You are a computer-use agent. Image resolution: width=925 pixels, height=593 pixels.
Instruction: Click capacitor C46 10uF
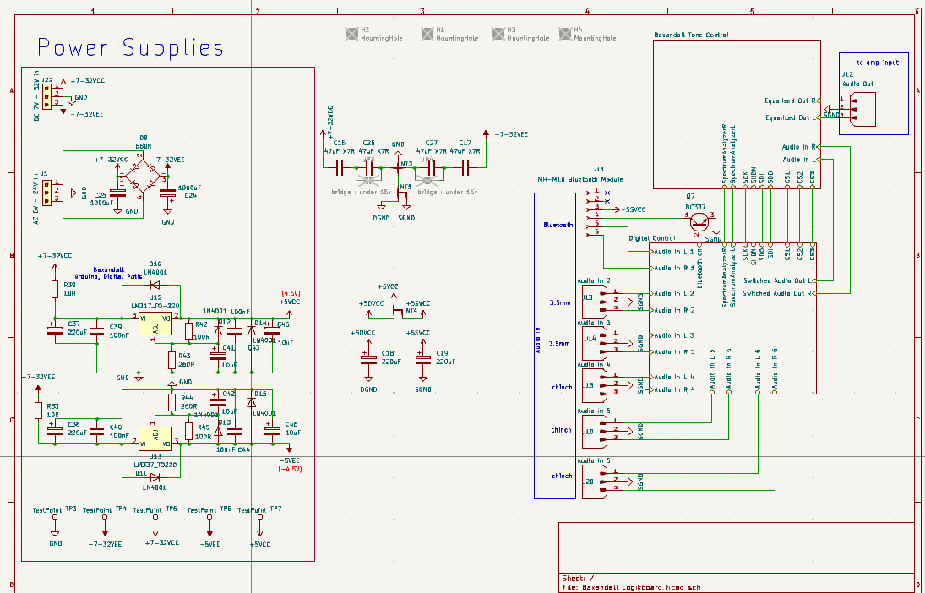pos(272,430)
